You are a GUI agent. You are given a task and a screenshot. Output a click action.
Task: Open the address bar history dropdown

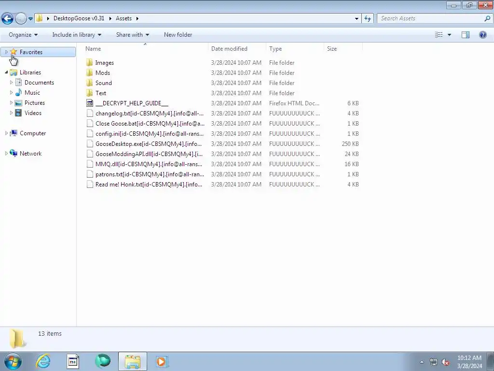tap(357, 19)
